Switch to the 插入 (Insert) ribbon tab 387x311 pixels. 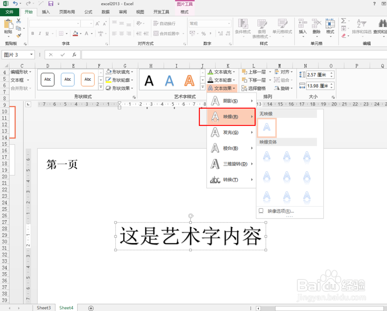tap(46, 12)
